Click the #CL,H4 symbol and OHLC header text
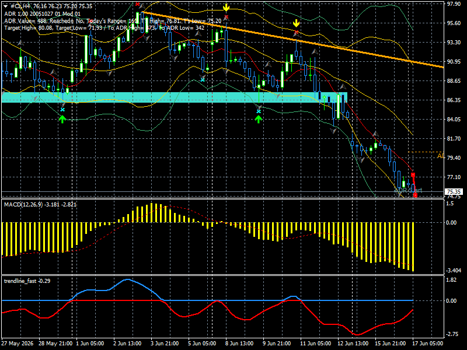467x350 pixels. point(51,6)
